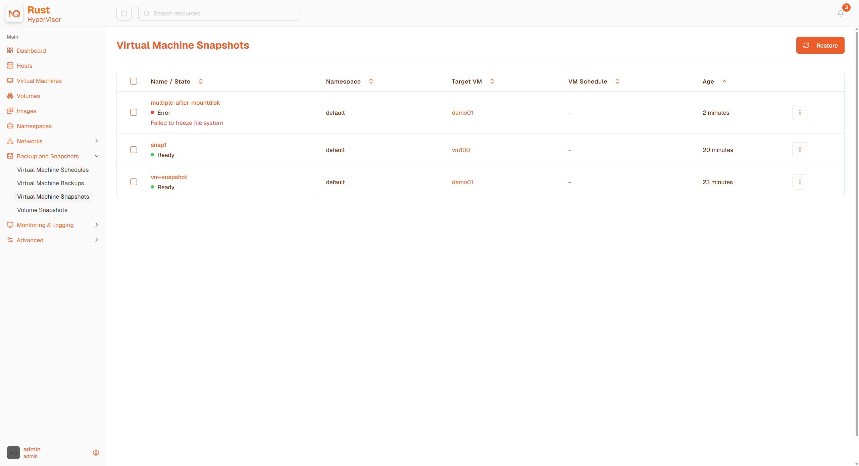The width and height of the screenshot is (859, 466).
Task: Go to Hosts page
Action: click(x=24, y=66)
